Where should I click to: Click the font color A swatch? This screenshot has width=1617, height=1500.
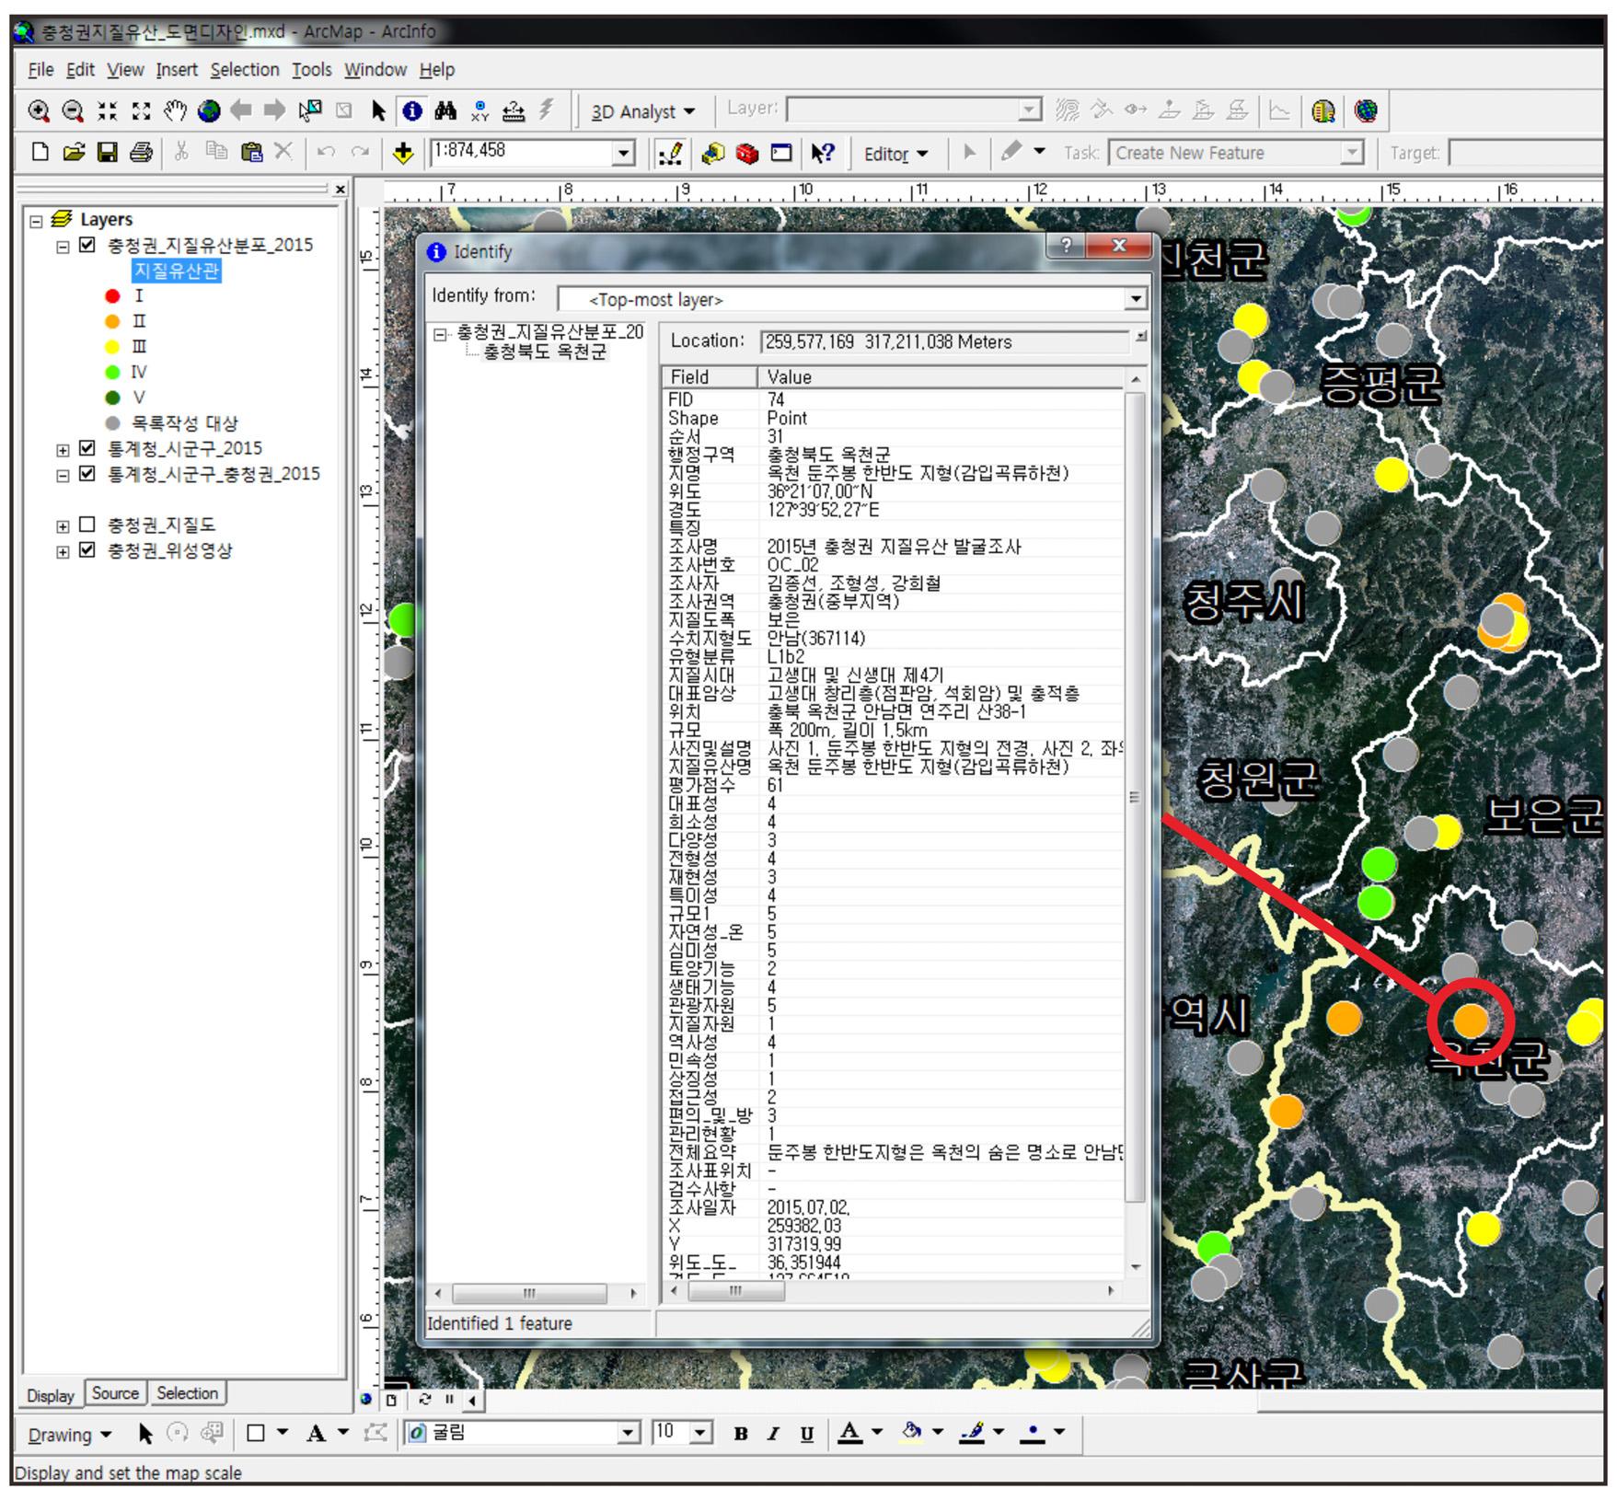(850, 1434)
